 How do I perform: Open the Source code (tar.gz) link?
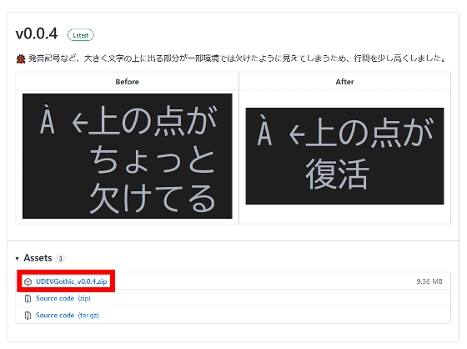pos(68,316)
